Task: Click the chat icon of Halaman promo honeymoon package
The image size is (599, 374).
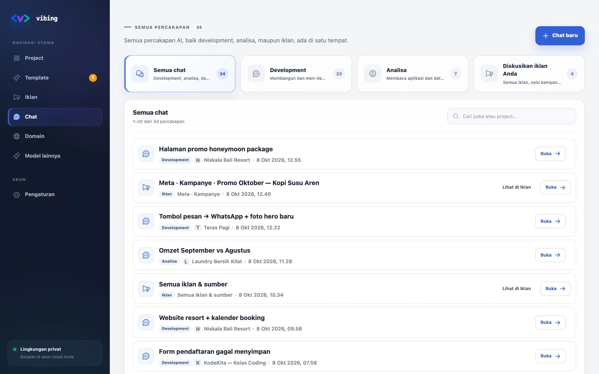Action: pyautogui.click(x=146, y=154)
